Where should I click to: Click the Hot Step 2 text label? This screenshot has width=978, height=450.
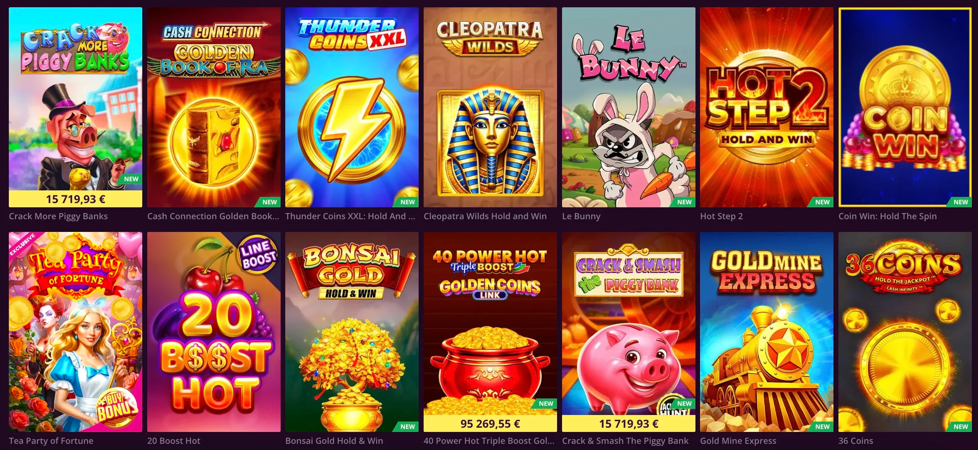tap(721, 216)
